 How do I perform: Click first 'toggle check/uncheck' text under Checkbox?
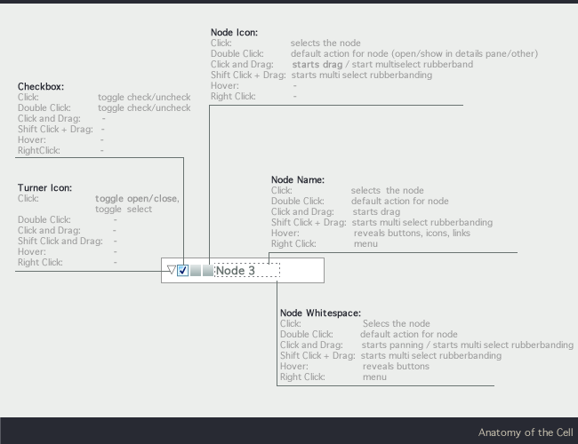[143, 97]
